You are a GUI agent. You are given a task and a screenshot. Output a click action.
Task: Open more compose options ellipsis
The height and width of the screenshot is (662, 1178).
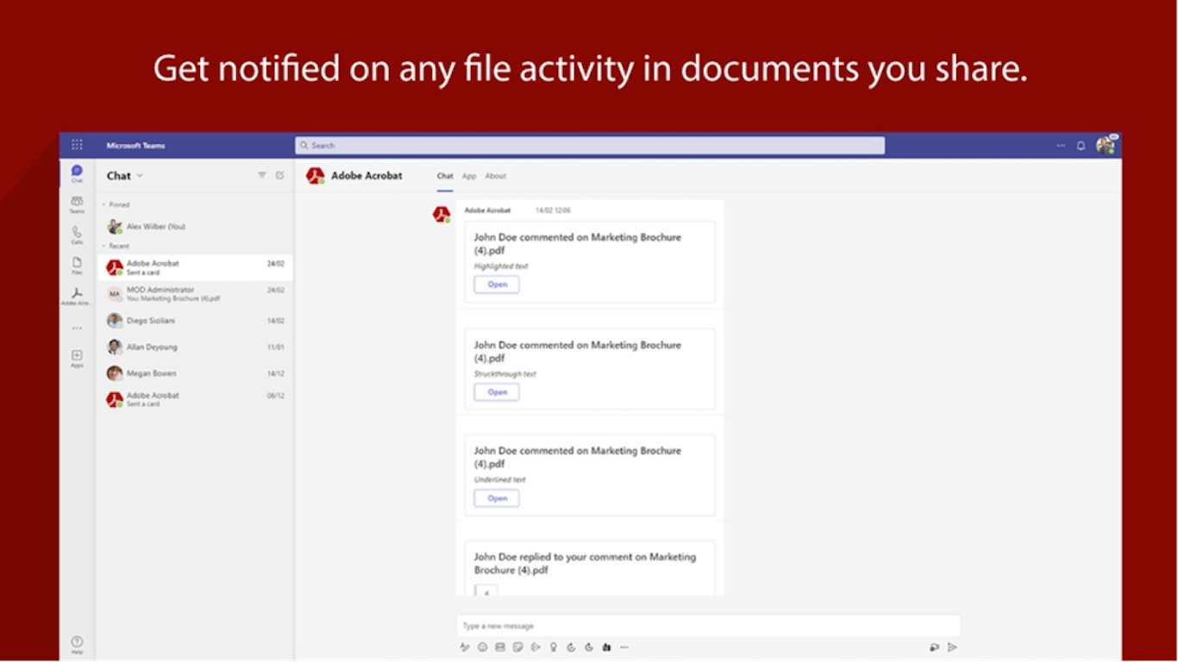point(624,647)
